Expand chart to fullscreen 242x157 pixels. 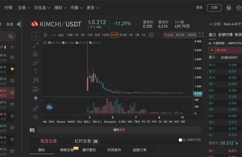pos(201,35)
